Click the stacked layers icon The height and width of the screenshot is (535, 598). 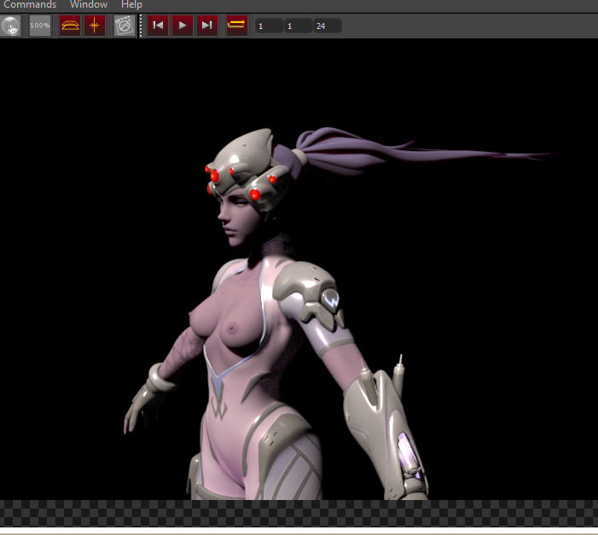coord(70,26)
